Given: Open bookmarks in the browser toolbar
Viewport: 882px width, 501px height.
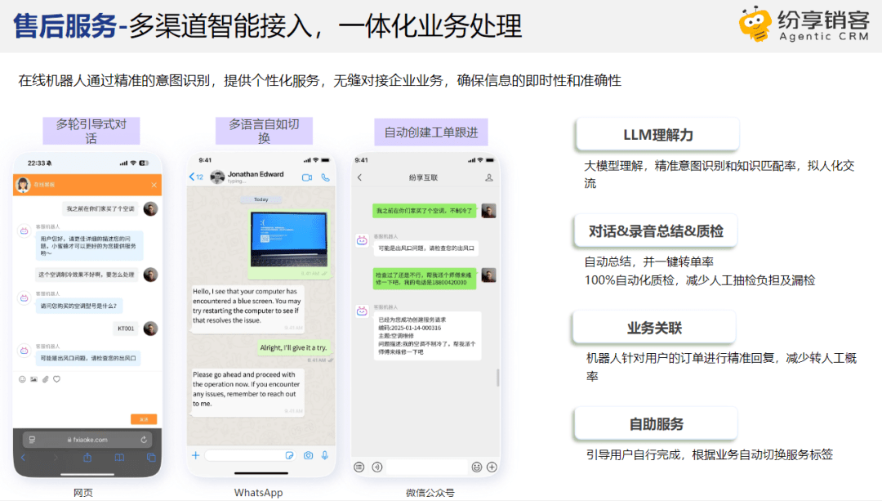Looking at the screenshot, I should click(x=119, y=458).
